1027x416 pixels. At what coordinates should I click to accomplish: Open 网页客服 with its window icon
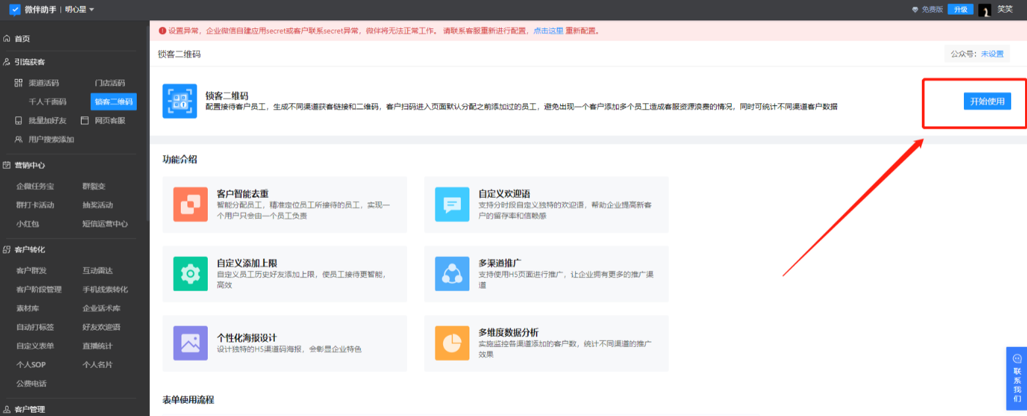[x=103, y=120]
